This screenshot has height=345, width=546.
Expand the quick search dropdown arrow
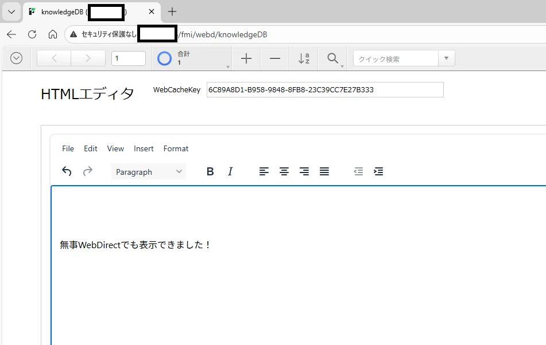(447, 58)
